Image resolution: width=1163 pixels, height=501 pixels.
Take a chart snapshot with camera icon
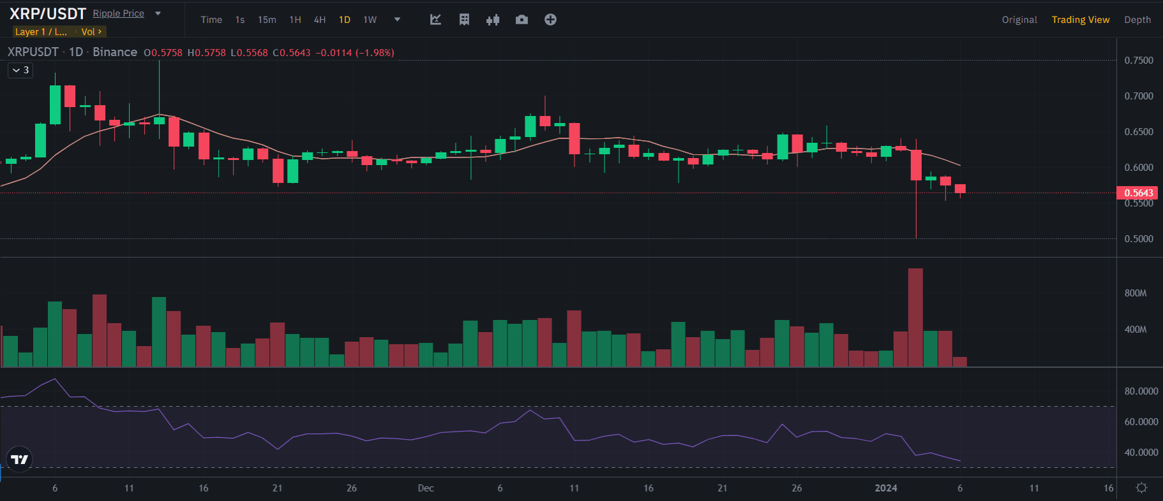tap(521, 20)
